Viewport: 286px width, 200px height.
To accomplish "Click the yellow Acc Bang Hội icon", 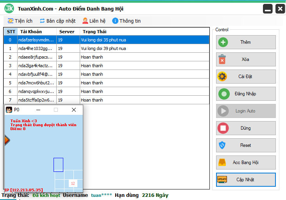I will click(x=222, y=162).
